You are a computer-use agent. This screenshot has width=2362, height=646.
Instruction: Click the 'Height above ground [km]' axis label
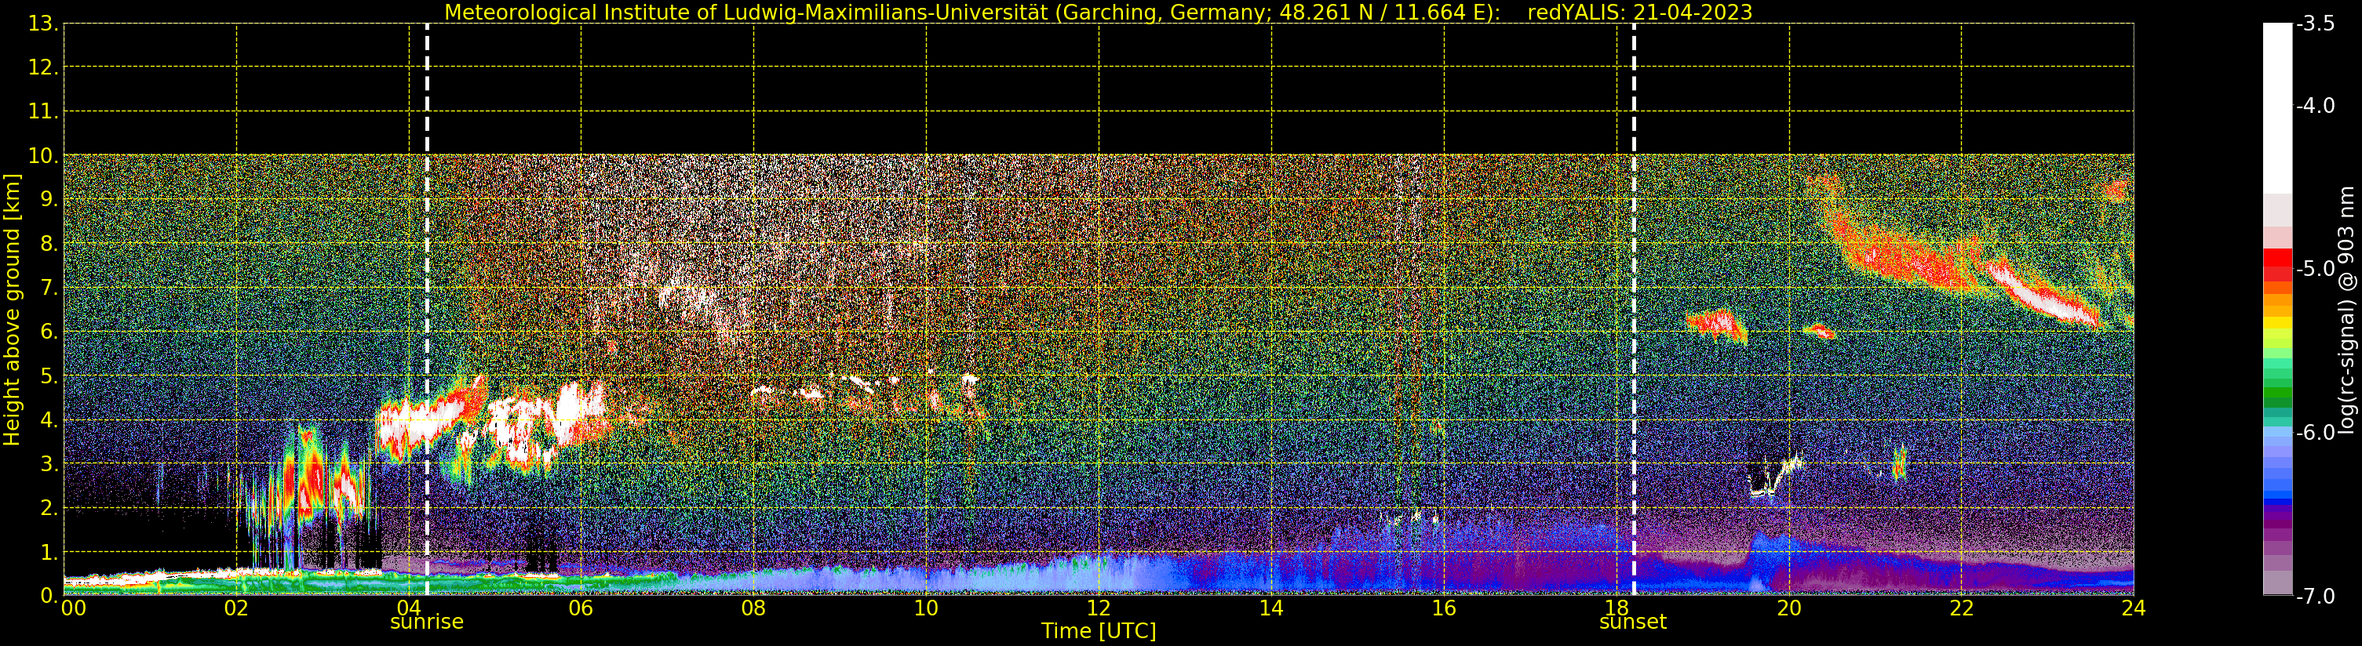[12, 310]
